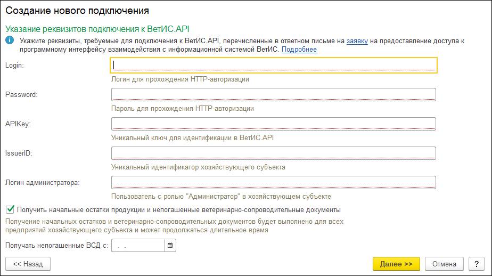Click hint Пользователь с ролью "Администратор"
The height and width of the screenshot is (276, 492).
pos(221,197)
